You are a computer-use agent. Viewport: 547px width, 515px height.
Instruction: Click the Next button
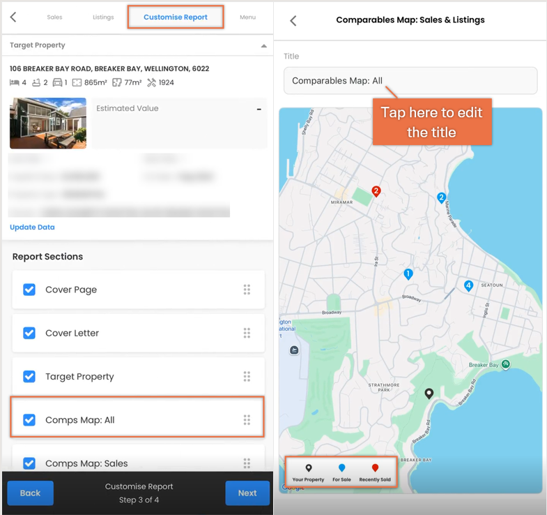coord(247,493)
